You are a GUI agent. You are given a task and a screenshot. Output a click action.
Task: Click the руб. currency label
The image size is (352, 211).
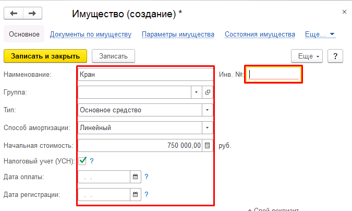pos(225,146)
